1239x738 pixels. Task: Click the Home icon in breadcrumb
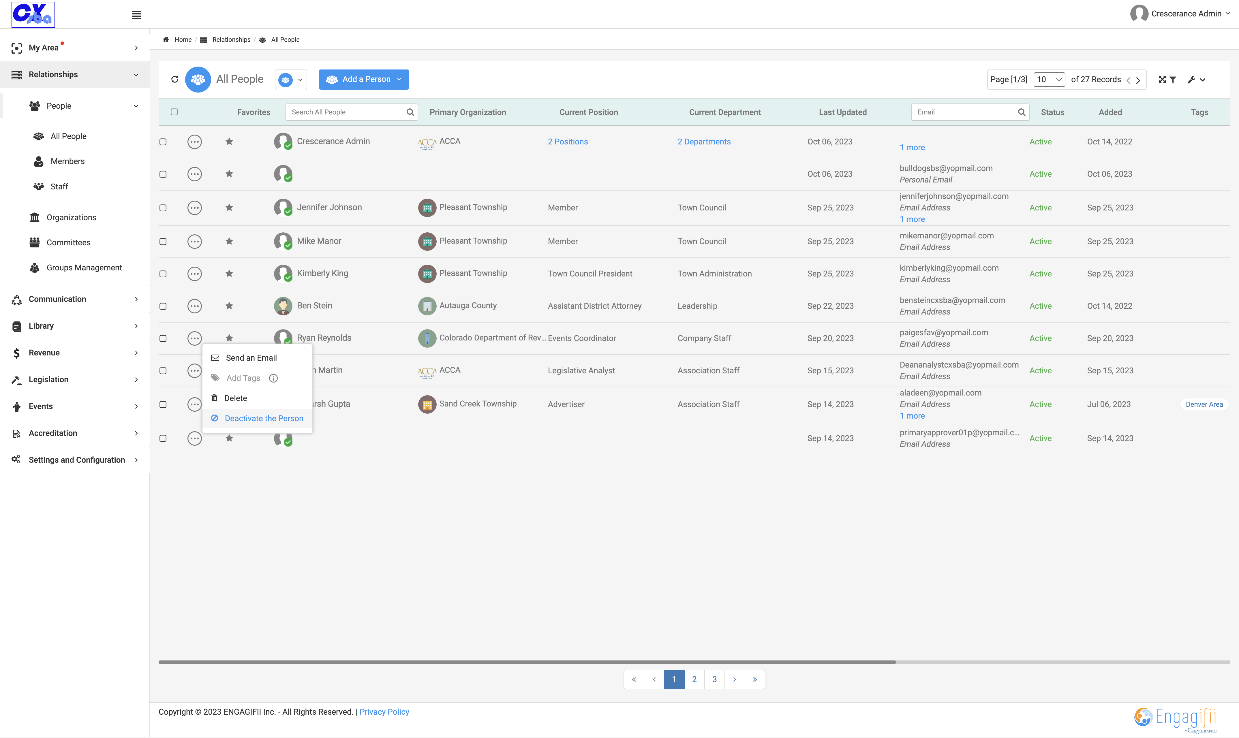click(x=166, y=39)
